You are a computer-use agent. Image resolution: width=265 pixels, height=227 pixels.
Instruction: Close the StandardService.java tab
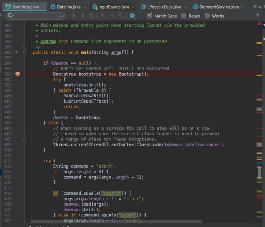tap(243, 7)
